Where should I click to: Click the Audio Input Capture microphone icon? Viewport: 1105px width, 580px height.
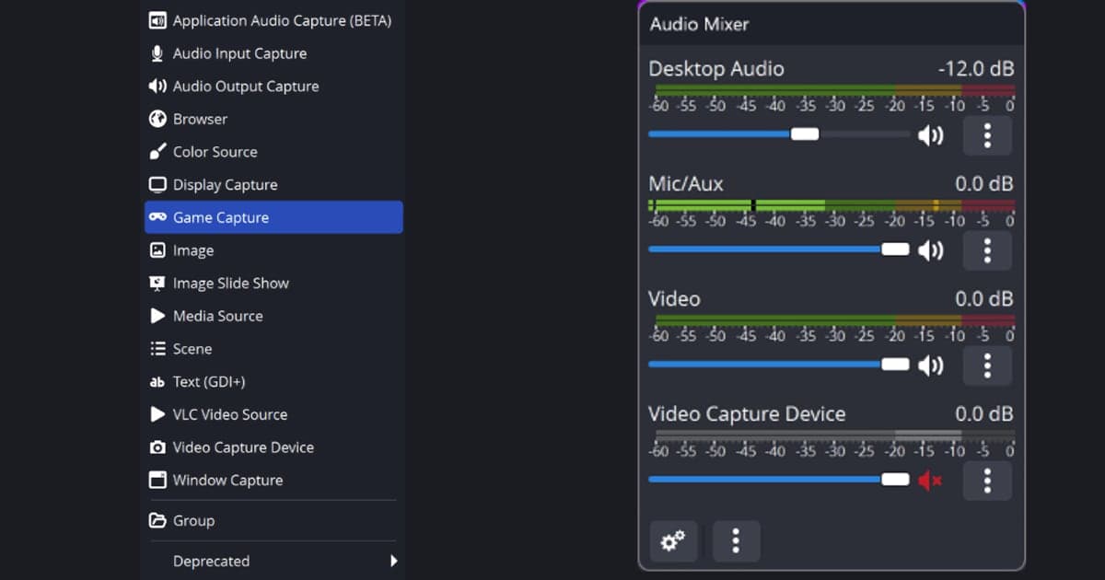click(x=157, y=53)
